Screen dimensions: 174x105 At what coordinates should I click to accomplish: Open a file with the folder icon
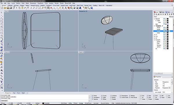click(x=5, y=8)
